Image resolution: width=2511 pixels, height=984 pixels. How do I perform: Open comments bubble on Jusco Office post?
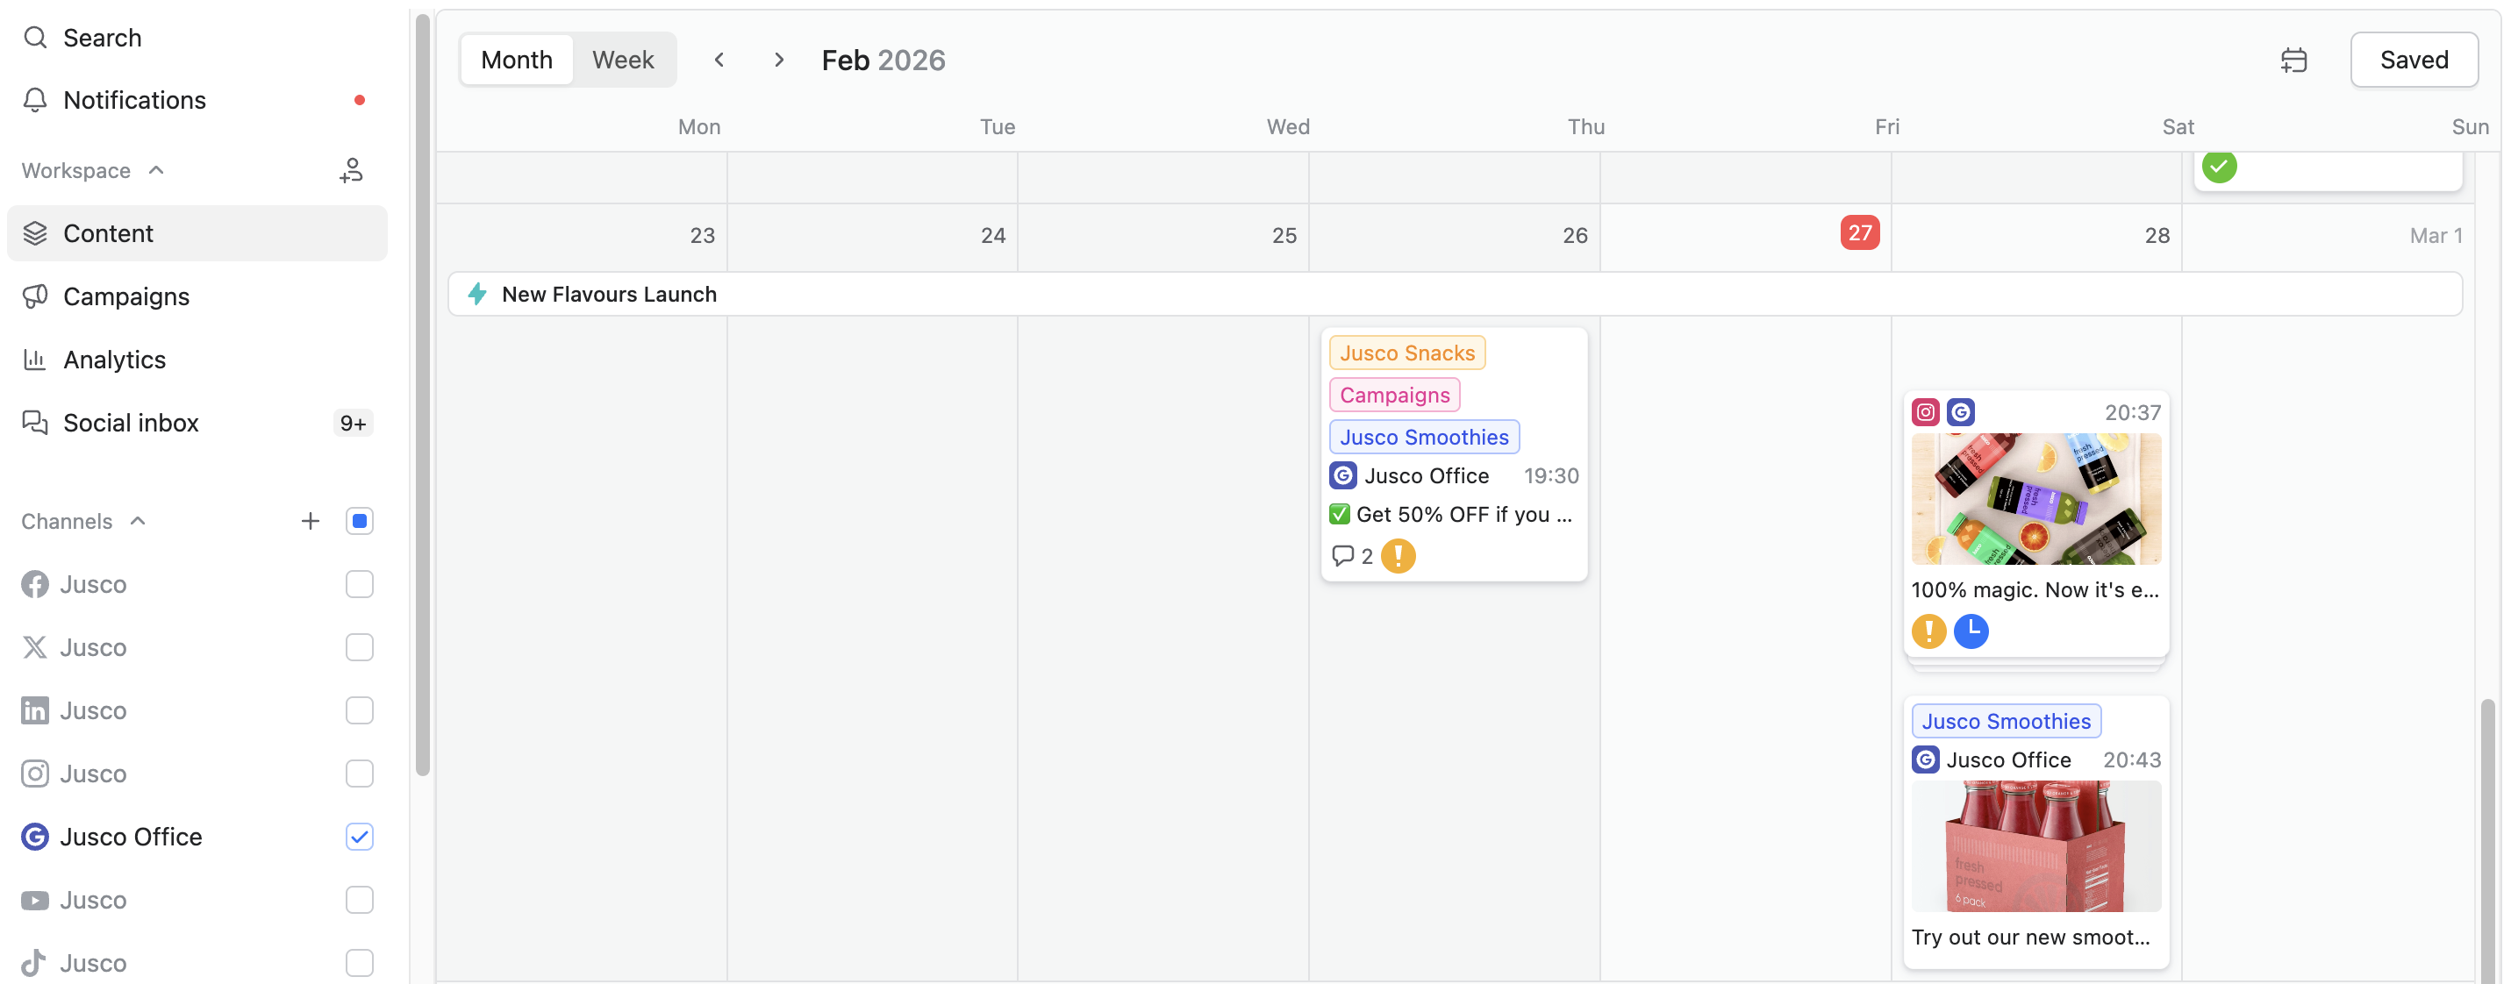[x=1351, y=555]
